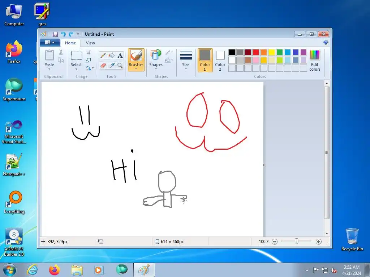
Task: Click the Resize icon in Image group
Action: point(88,60)
